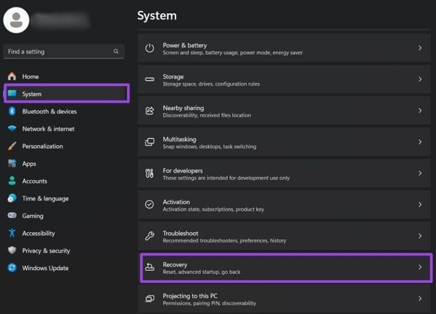The width and height of the screenshot is (436, 314).
Task: Select Apps in the sidebar
Action: (x=29, y=164)
